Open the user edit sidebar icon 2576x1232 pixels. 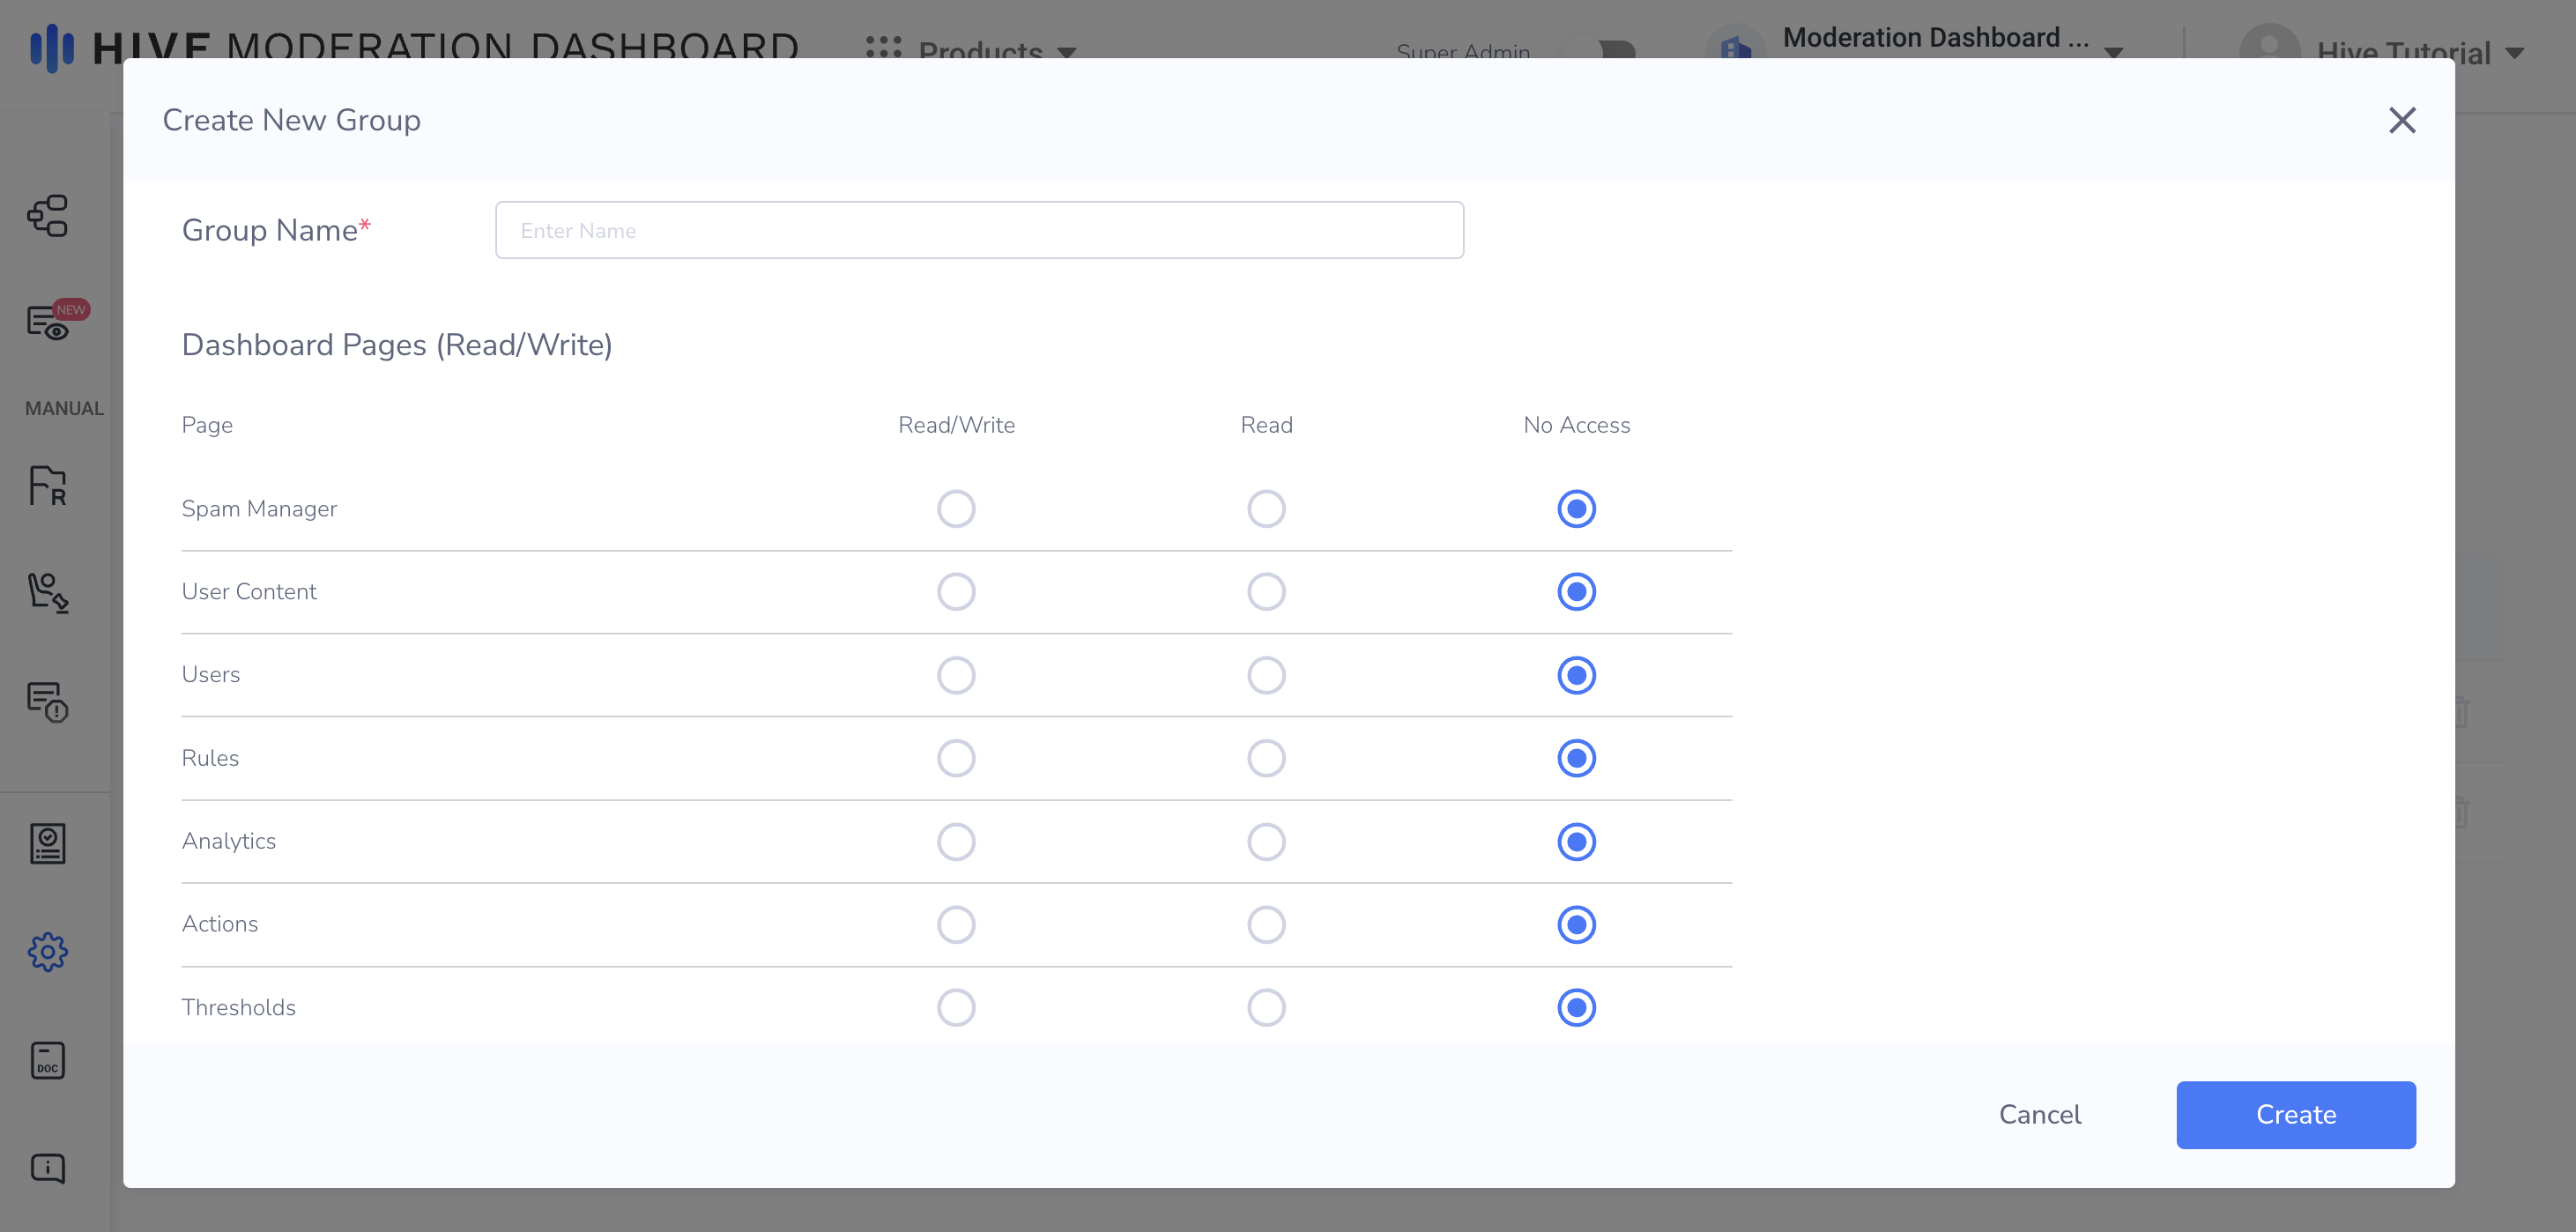tap(47, 592)
